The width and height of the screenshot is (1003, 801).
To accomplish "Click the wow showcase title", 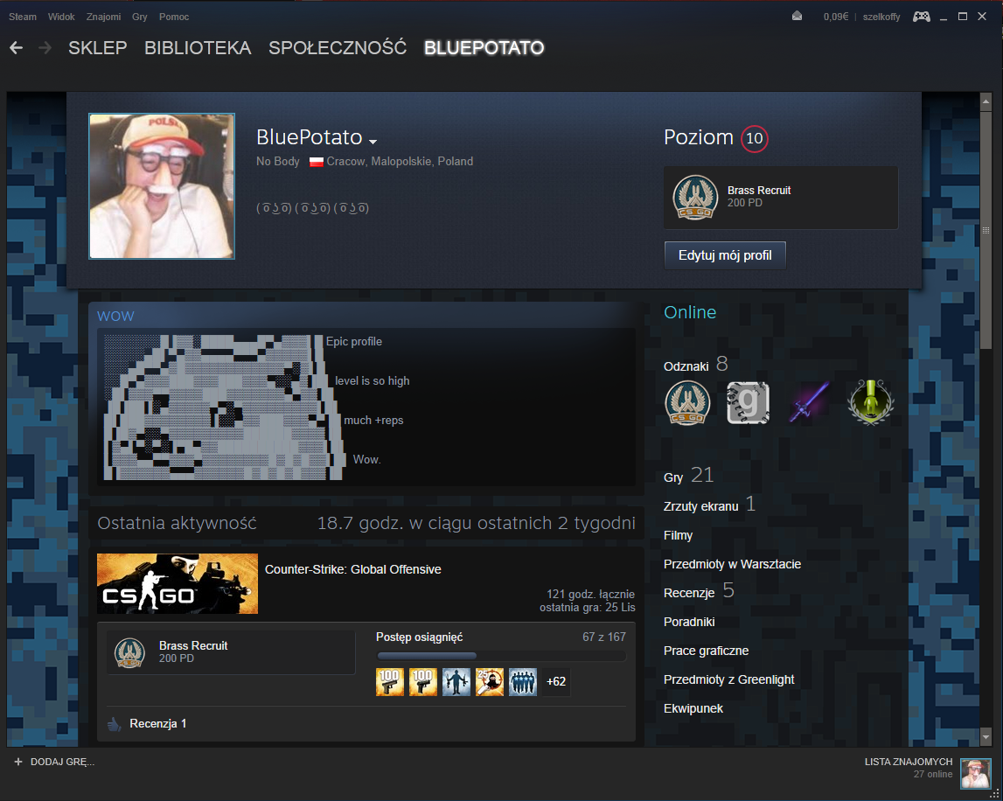I will (115, 316).
